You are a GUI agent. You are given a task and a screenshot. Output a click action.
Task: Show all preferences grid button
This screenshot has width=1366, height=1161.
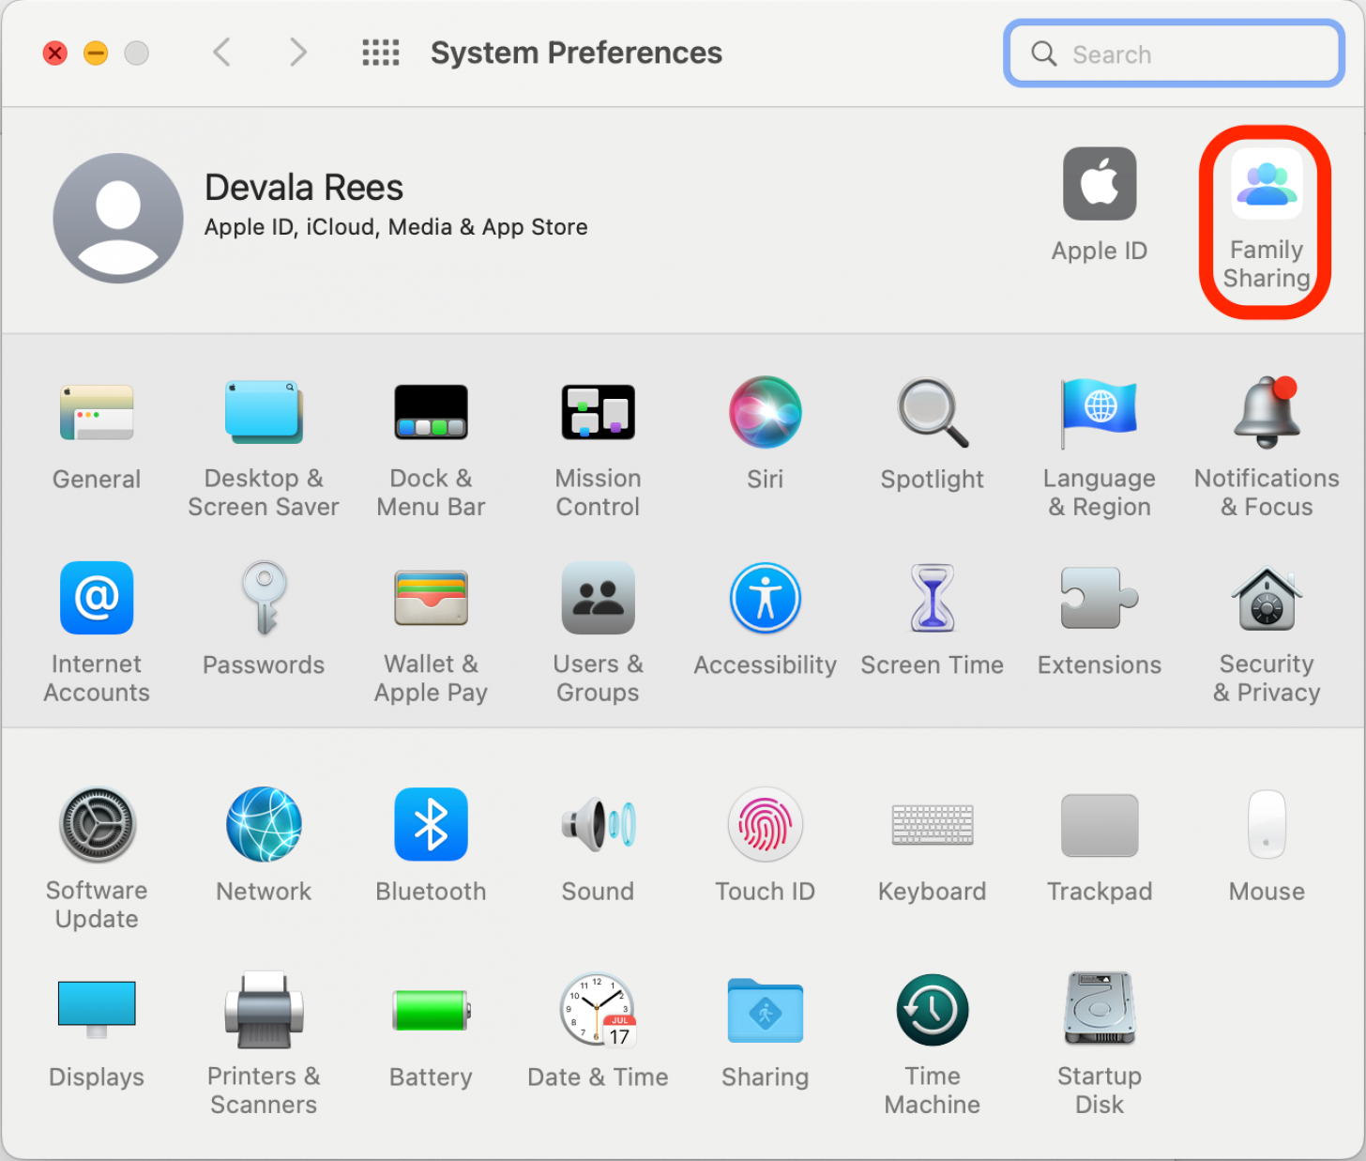(381, 53)
